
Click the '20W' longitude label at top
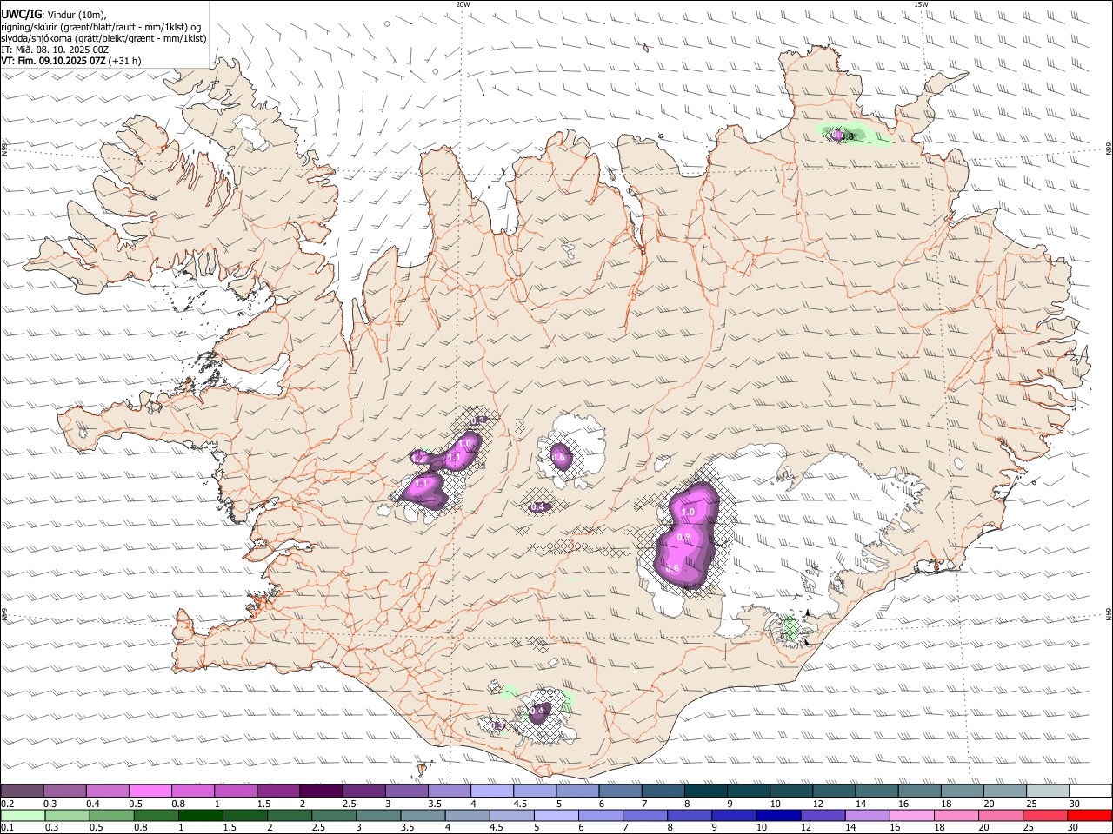pyautogui.click(x=463, y=4)
